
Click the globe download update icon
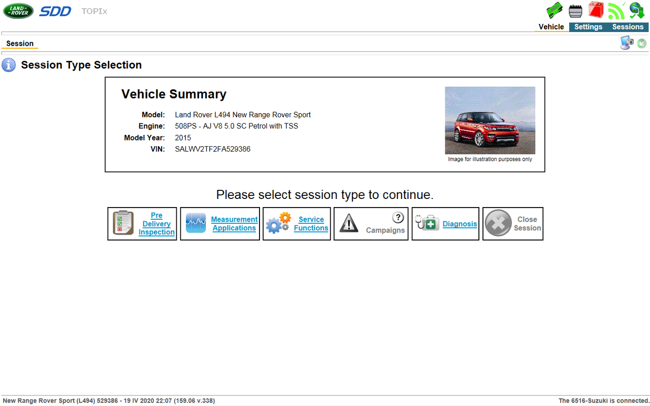[637, 11]
